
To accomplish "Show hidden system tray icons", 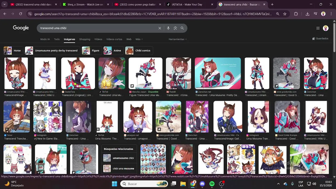I will coord(278,184).
